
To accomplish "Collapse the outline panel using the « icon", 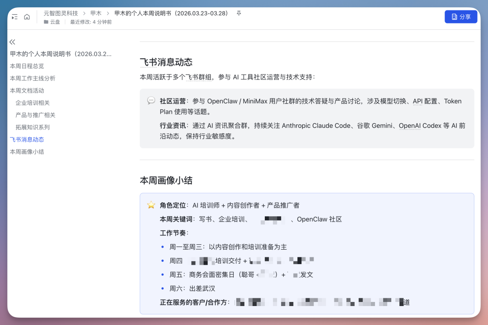I will pos(12,42).
